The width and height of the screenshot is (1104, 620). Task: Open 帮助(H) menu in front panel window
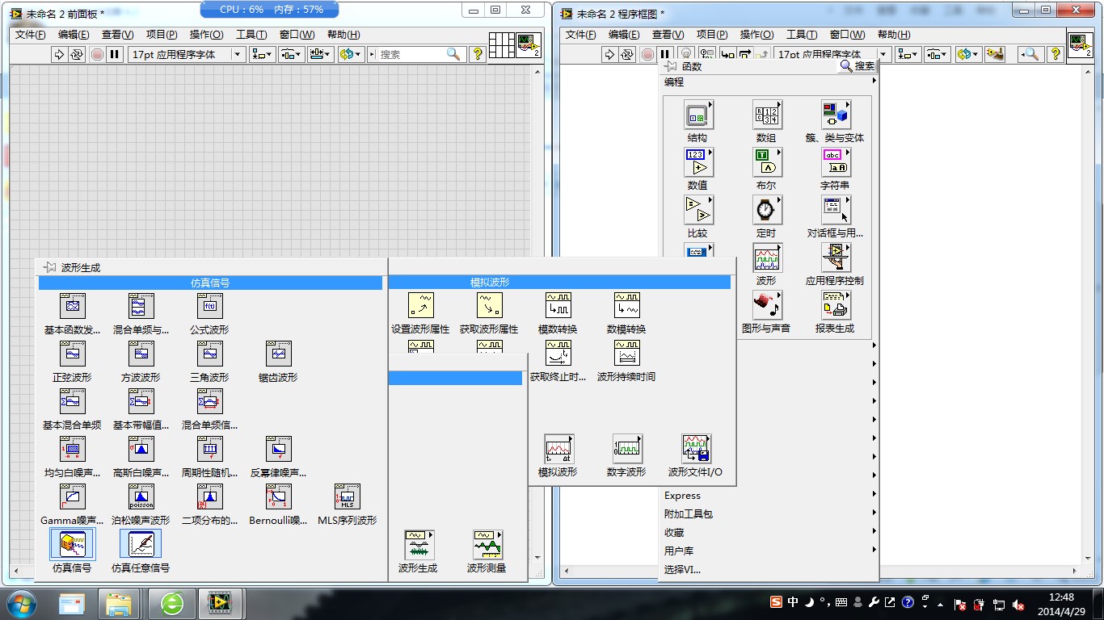[343, 35]
